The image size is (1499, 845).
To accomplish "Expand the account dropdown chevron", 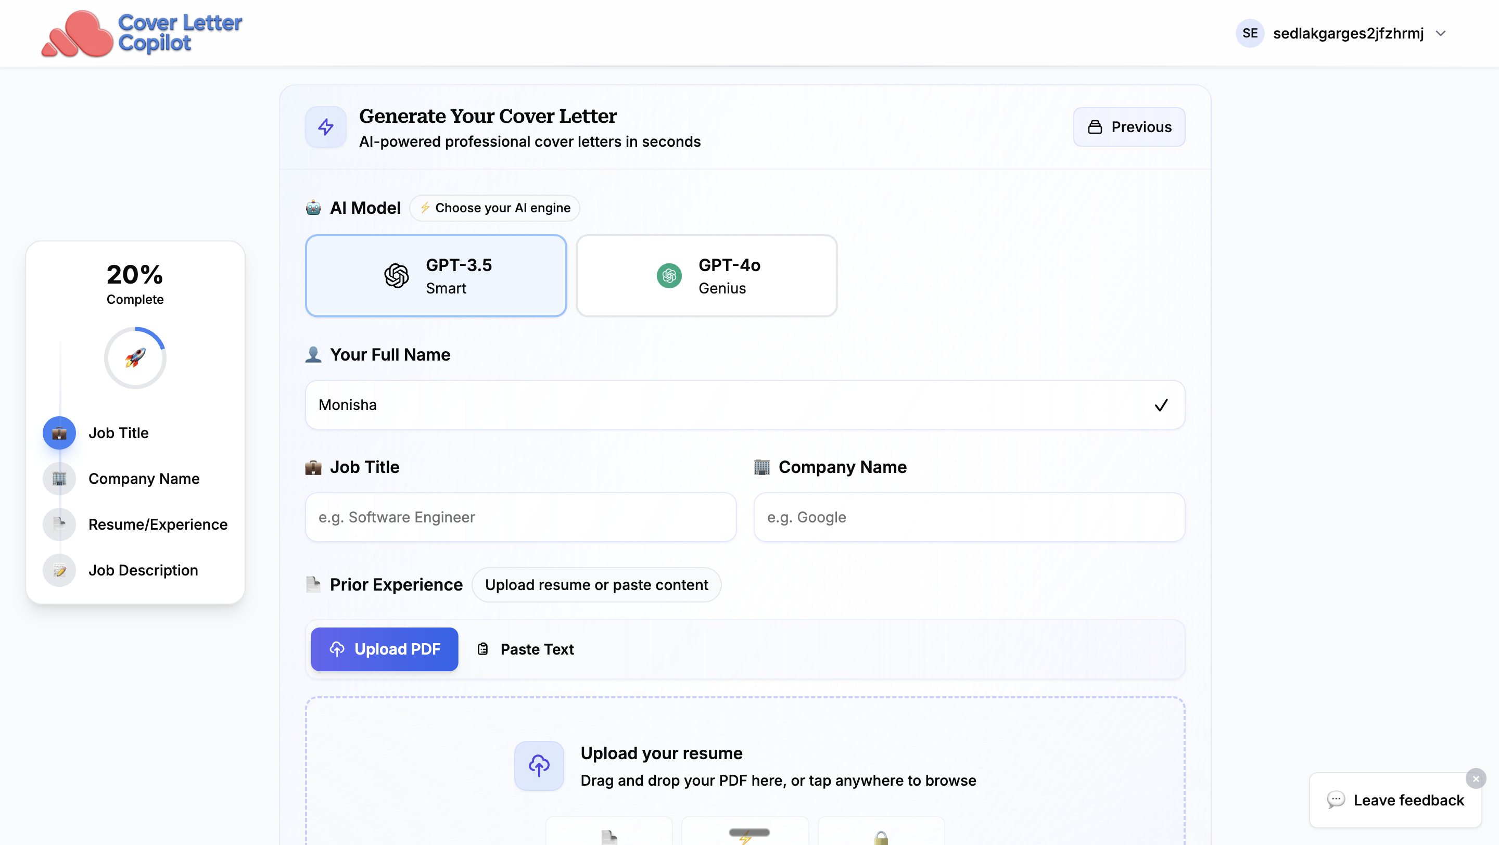I will click(1441, 33).
